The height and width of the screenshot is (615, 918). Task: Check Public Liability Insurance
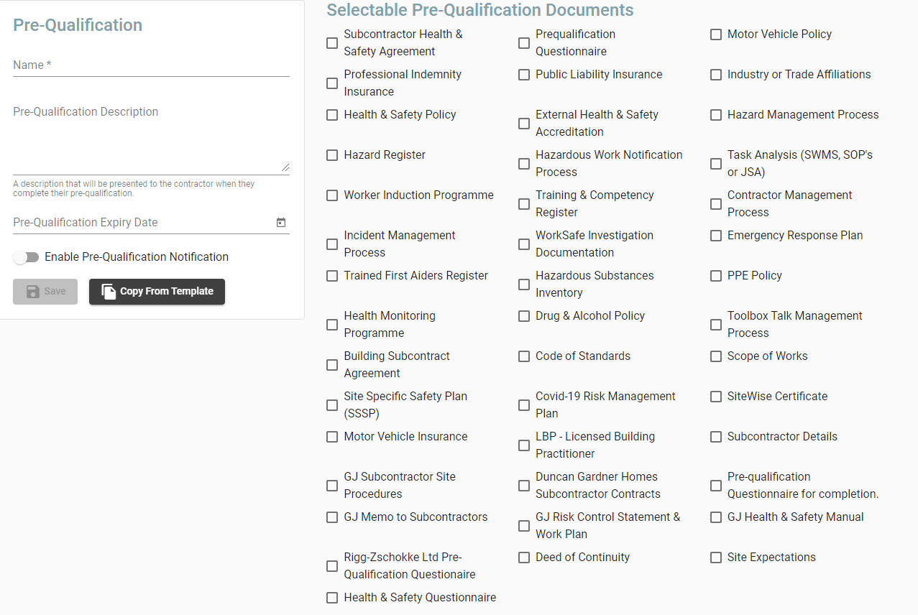coord(523,75)
